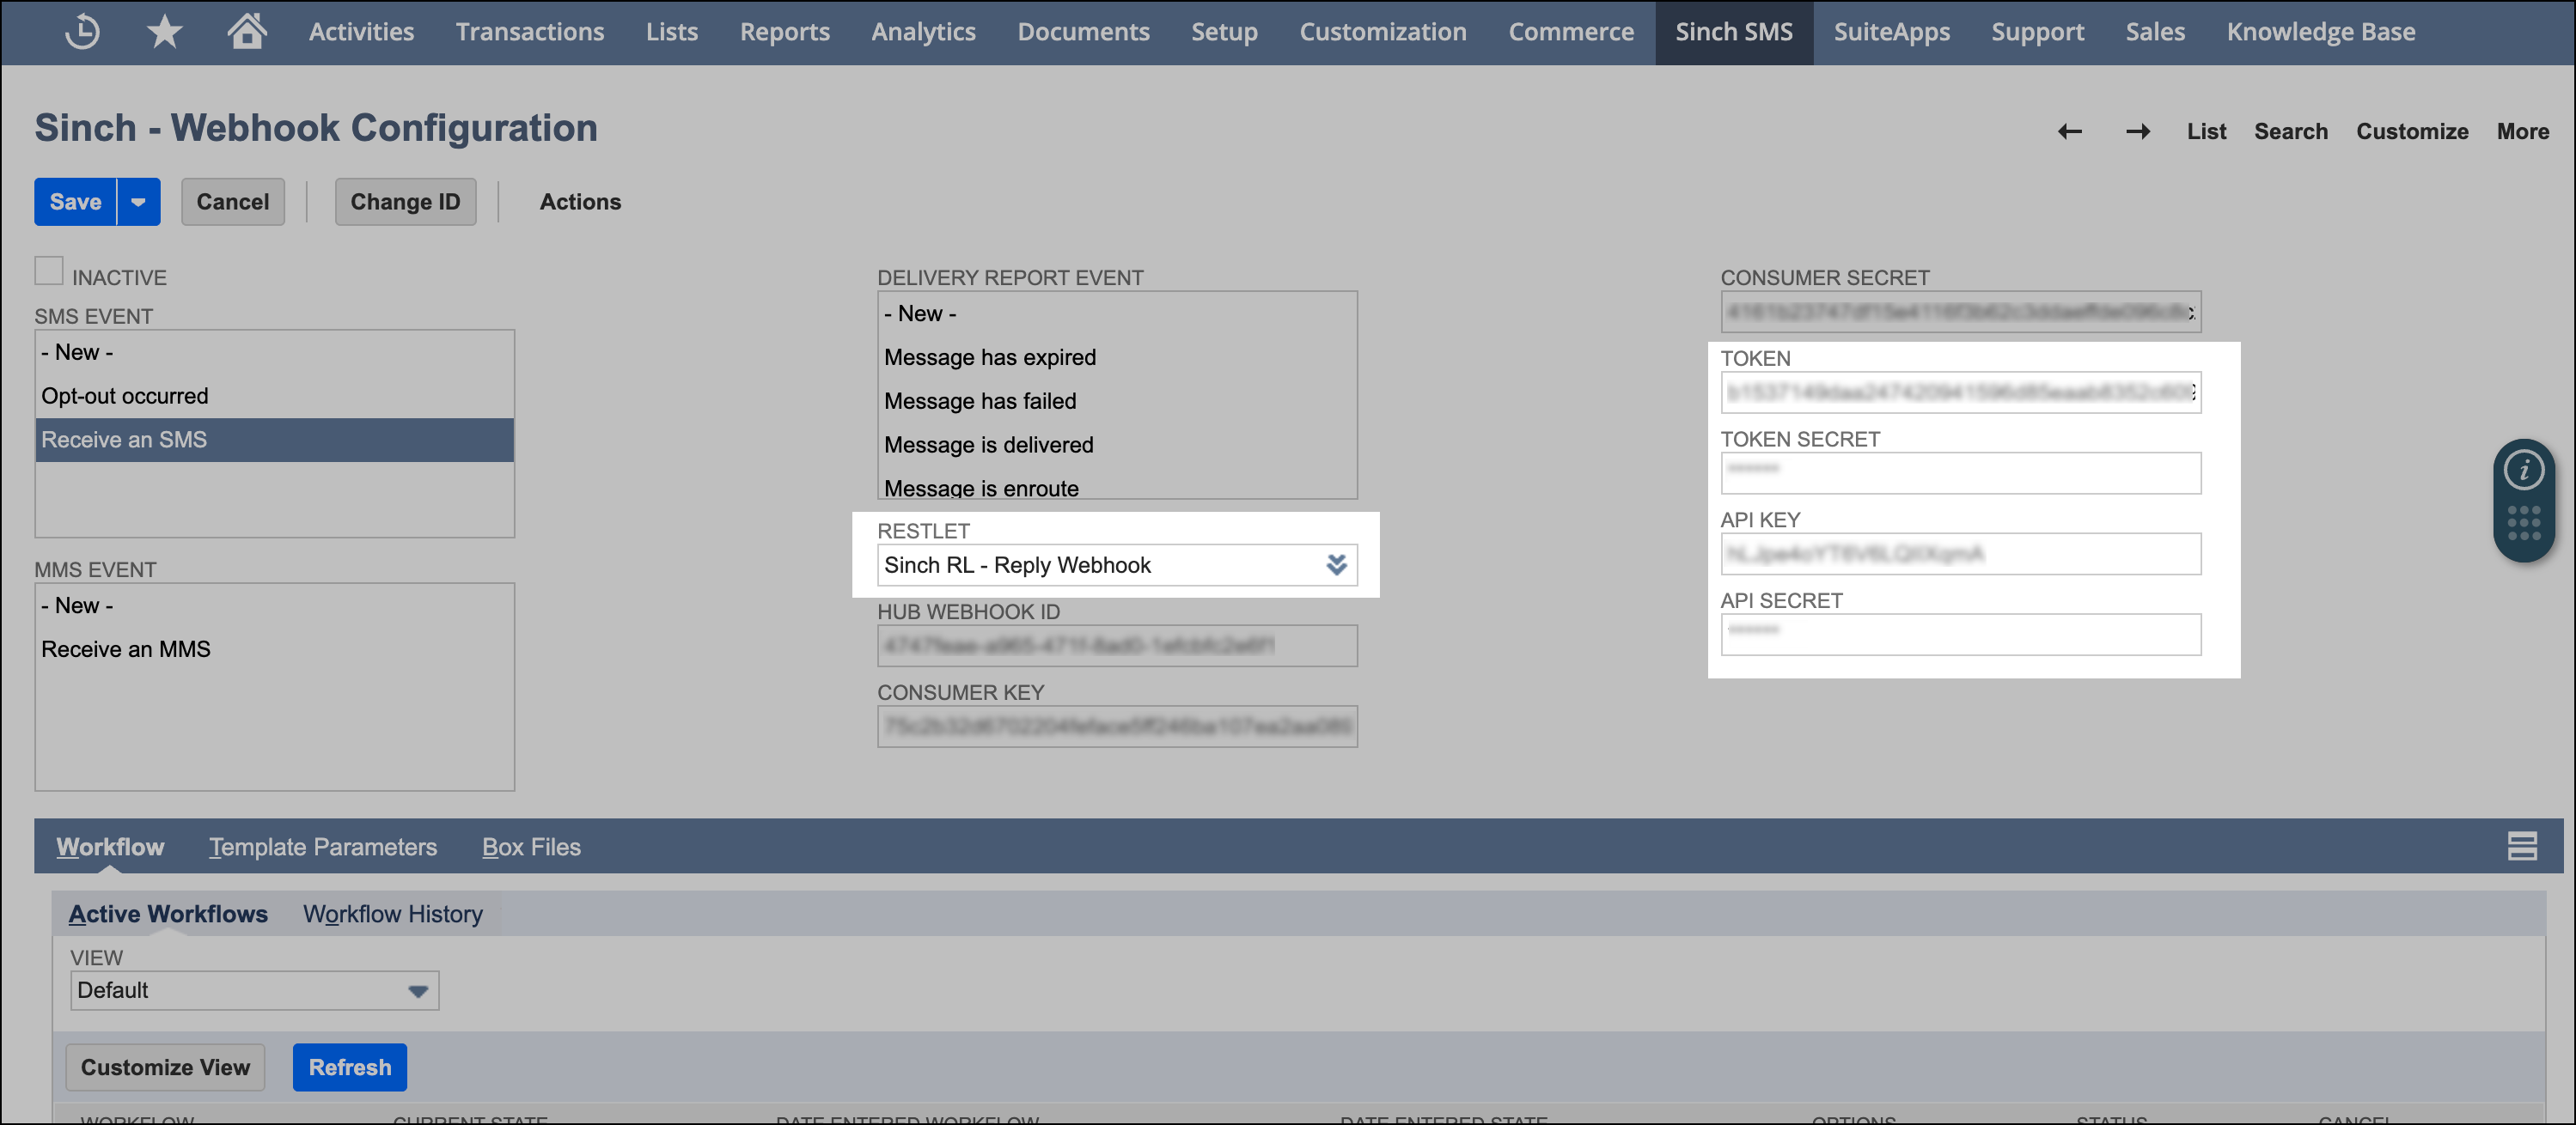Select 'Message has expired' event

pos(1117,358)
